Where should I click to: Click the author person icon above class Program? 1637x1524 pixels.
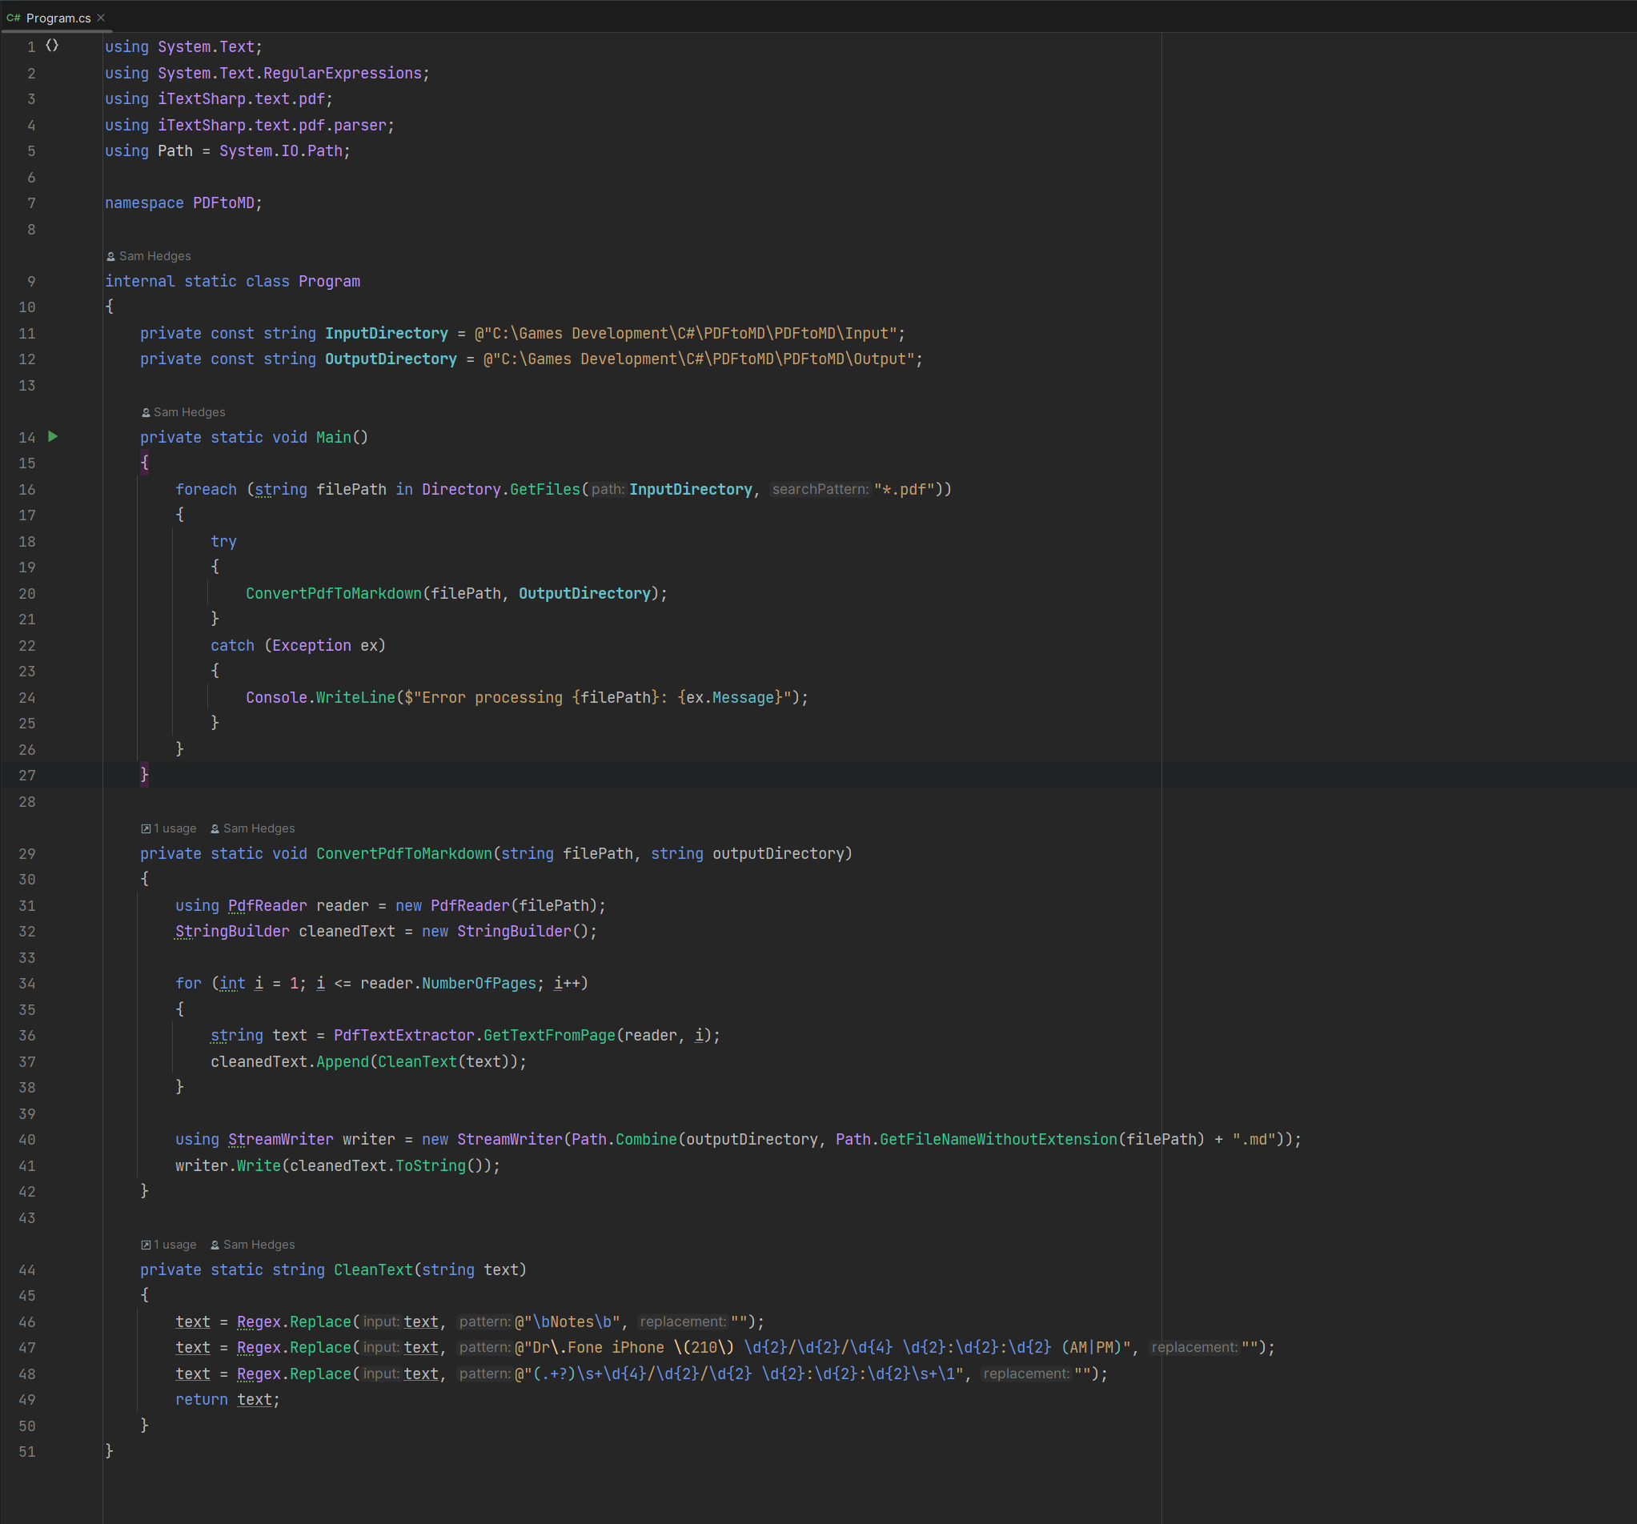(111, 257)
